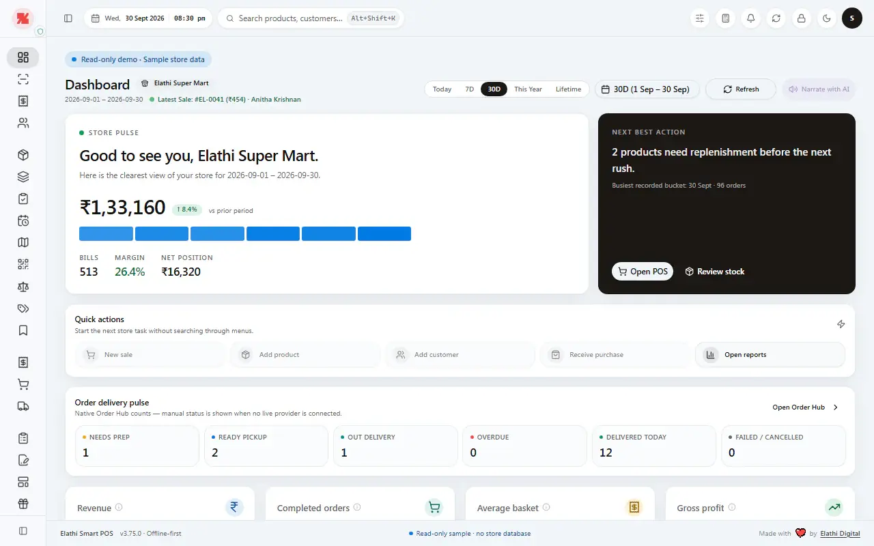Image resolution: width=874 pixels, height=546 pixels.
Task: Open the folded map icon in sidebar
Action: point(23,242)
